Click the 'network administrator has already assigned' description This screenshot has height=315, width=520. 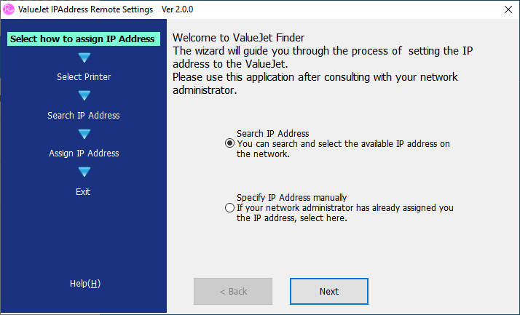pos(344,208)
